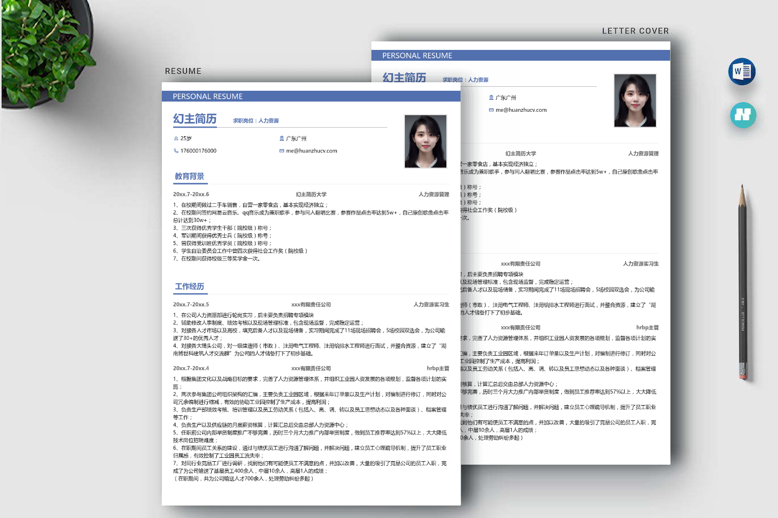Click the phone icon beside 176000176000
The image size is (778, 518).
point(176,151)
